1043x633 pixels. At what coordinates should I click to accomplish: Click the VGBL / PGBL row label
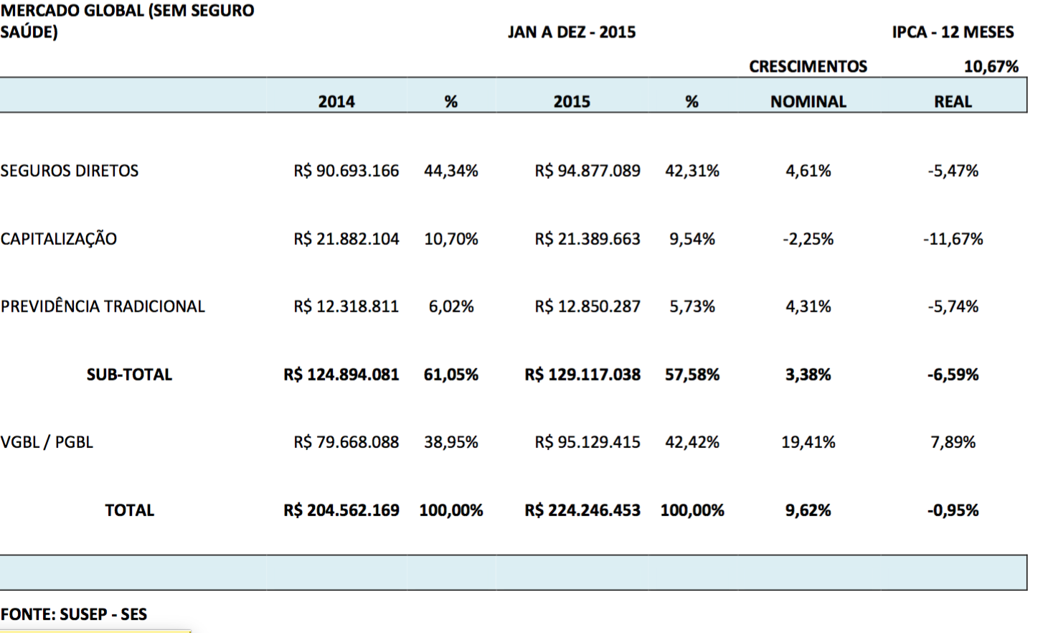click(x=47, y=442)
